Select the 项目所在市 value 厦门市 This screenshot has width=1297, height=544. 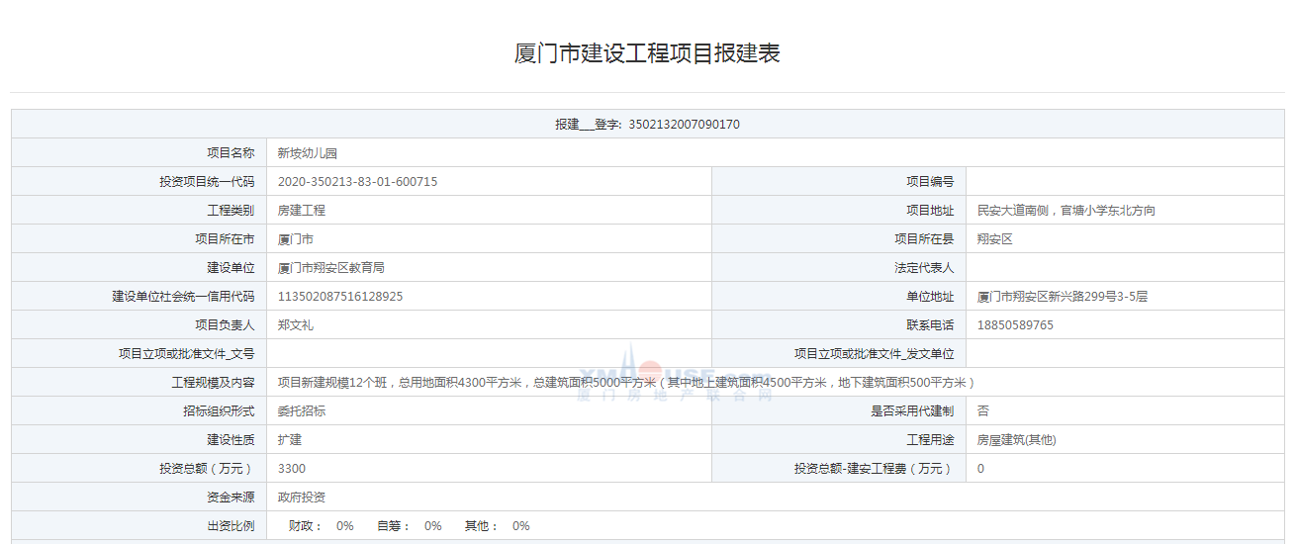296,239
